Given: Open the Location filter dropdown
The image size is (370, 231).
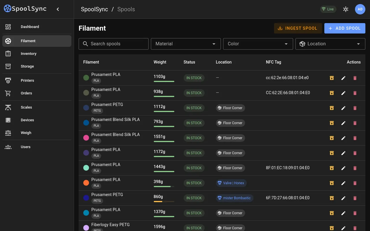Looking at the screenshot, I should pos(330,44).
